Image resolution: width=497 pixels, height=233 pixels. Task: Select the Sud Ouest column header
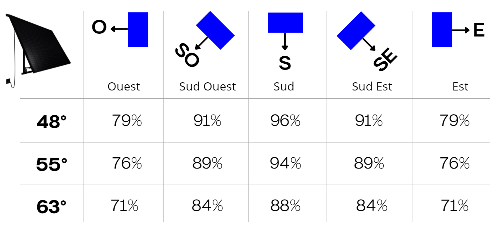(208, 87)
